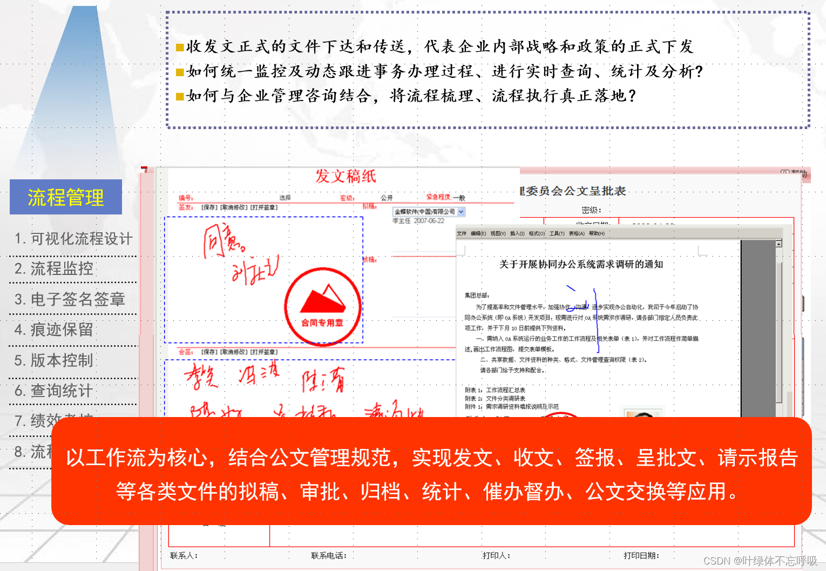Open sidebar item 6. 查询统计

point(53,391)
